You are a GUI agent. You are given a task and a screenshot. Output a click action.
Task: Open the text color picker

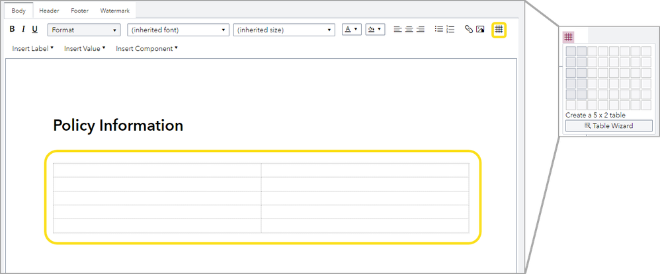click(x=351, y=30)
